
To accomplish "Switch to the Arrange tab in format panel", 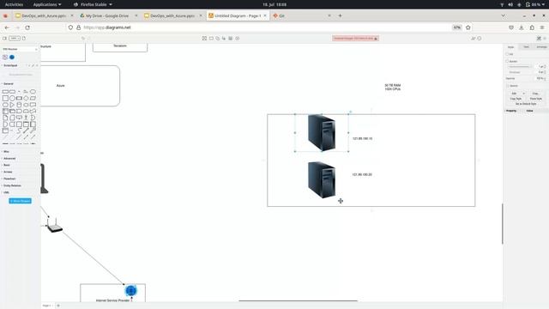I will [x=541, y=47].
